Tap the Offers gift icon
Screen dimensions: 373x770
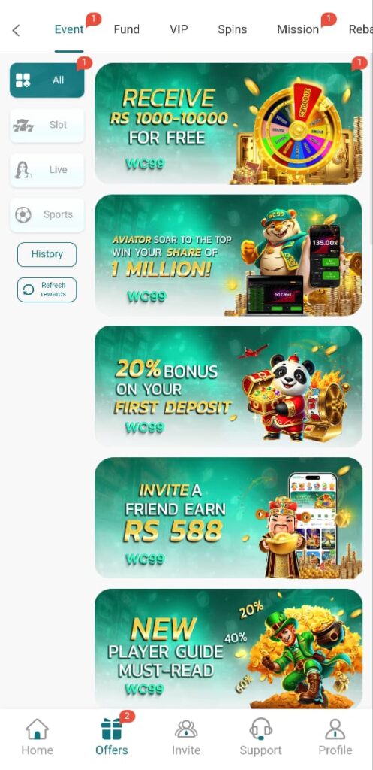tap(112, 729)
